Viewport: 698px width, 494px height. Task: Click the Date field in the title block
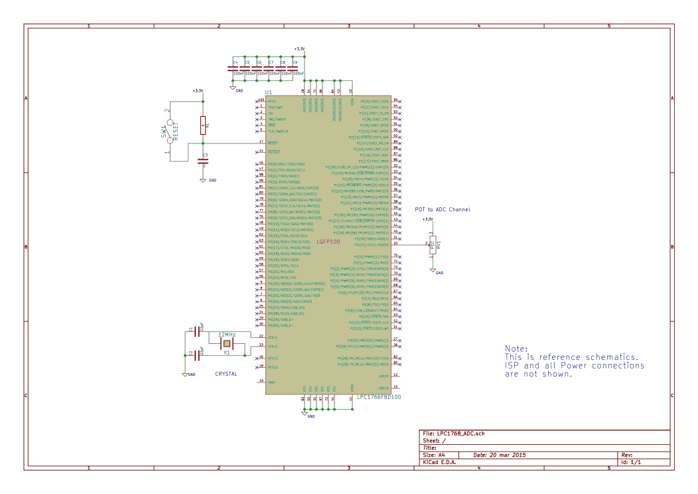tap(500, 455)
